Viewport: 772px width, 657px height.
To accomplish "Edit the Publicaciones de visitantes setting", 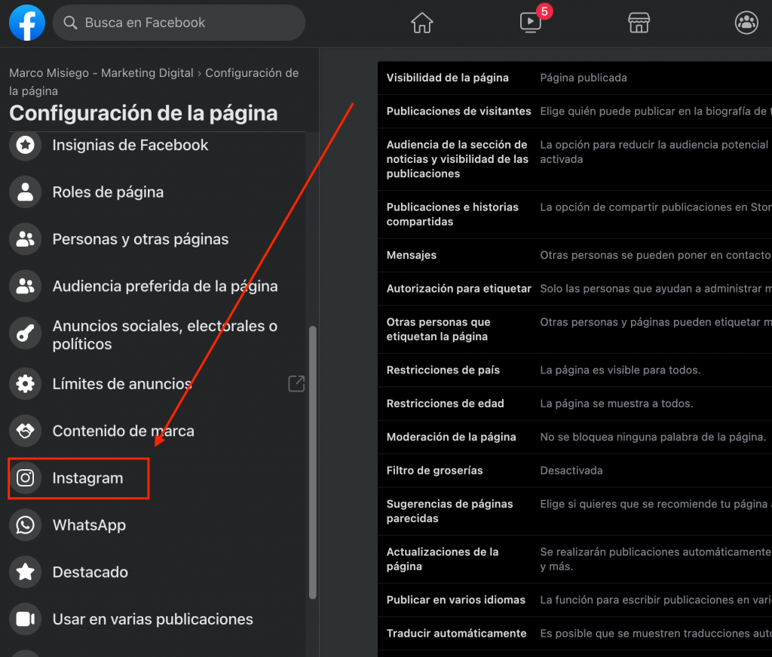I will pyautogui.click(x=458, y=111).
